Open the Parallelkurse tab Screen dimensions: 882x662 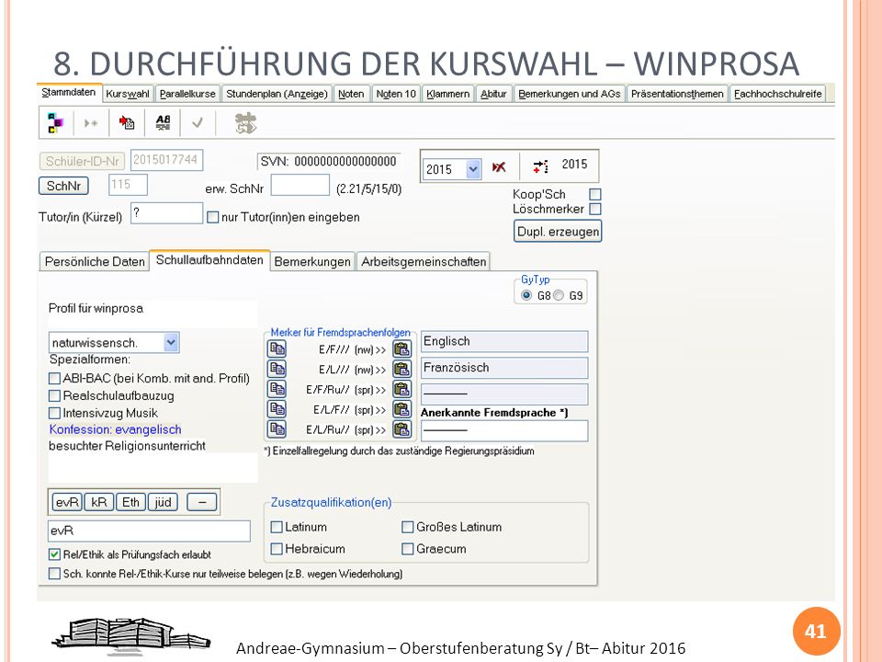187,94
